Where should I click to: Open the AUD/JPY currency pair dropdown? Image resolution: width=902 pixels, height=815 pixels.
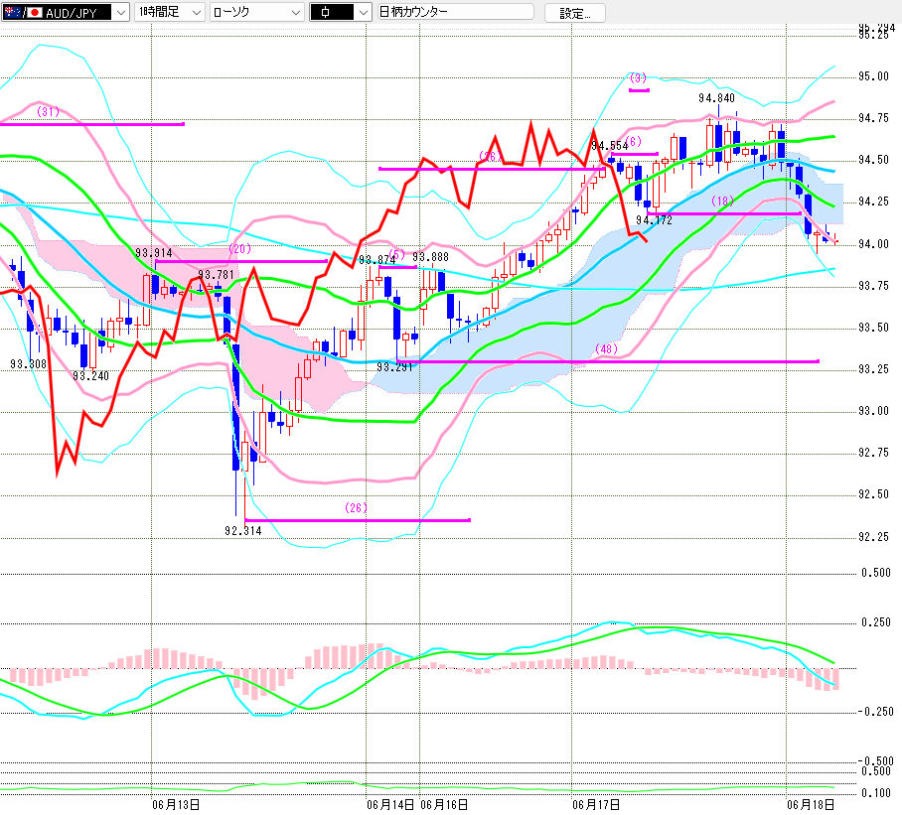pyautogui.click(x=65, y=12)
